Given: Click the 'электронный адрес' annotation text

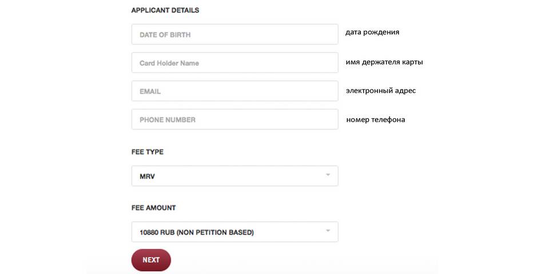Looking at the screenshot, I should [381, 91].
